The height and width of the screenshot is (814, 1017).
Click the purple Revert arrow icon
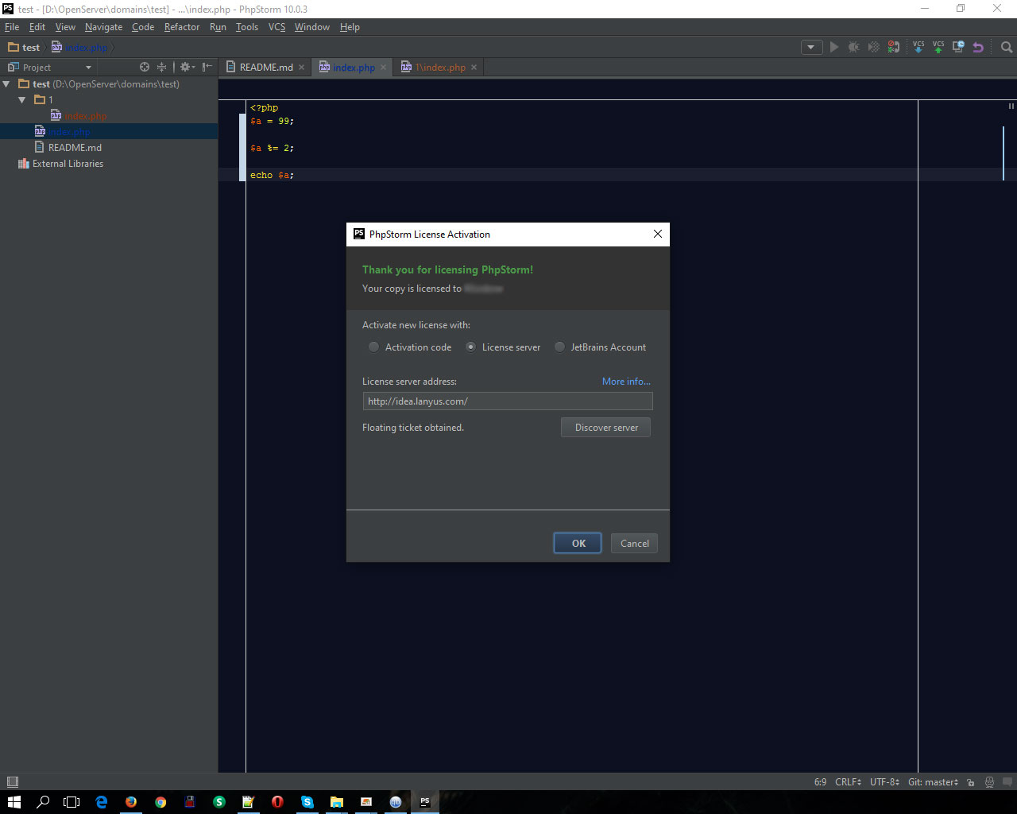(x=978, y=48)
